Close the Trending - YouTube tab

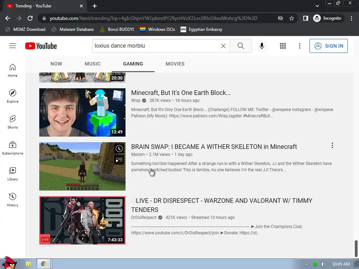pos(81,6)
